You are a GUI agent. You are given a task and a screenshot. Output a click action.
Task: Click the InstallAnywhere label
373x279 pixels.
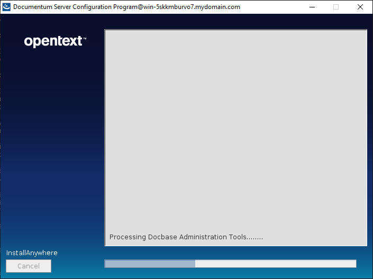pos(32,253)
